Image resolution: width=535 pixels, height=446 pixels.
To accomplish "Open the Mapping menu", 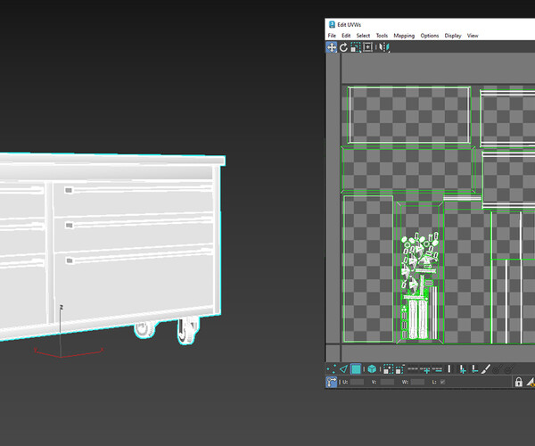I will 404,36.
